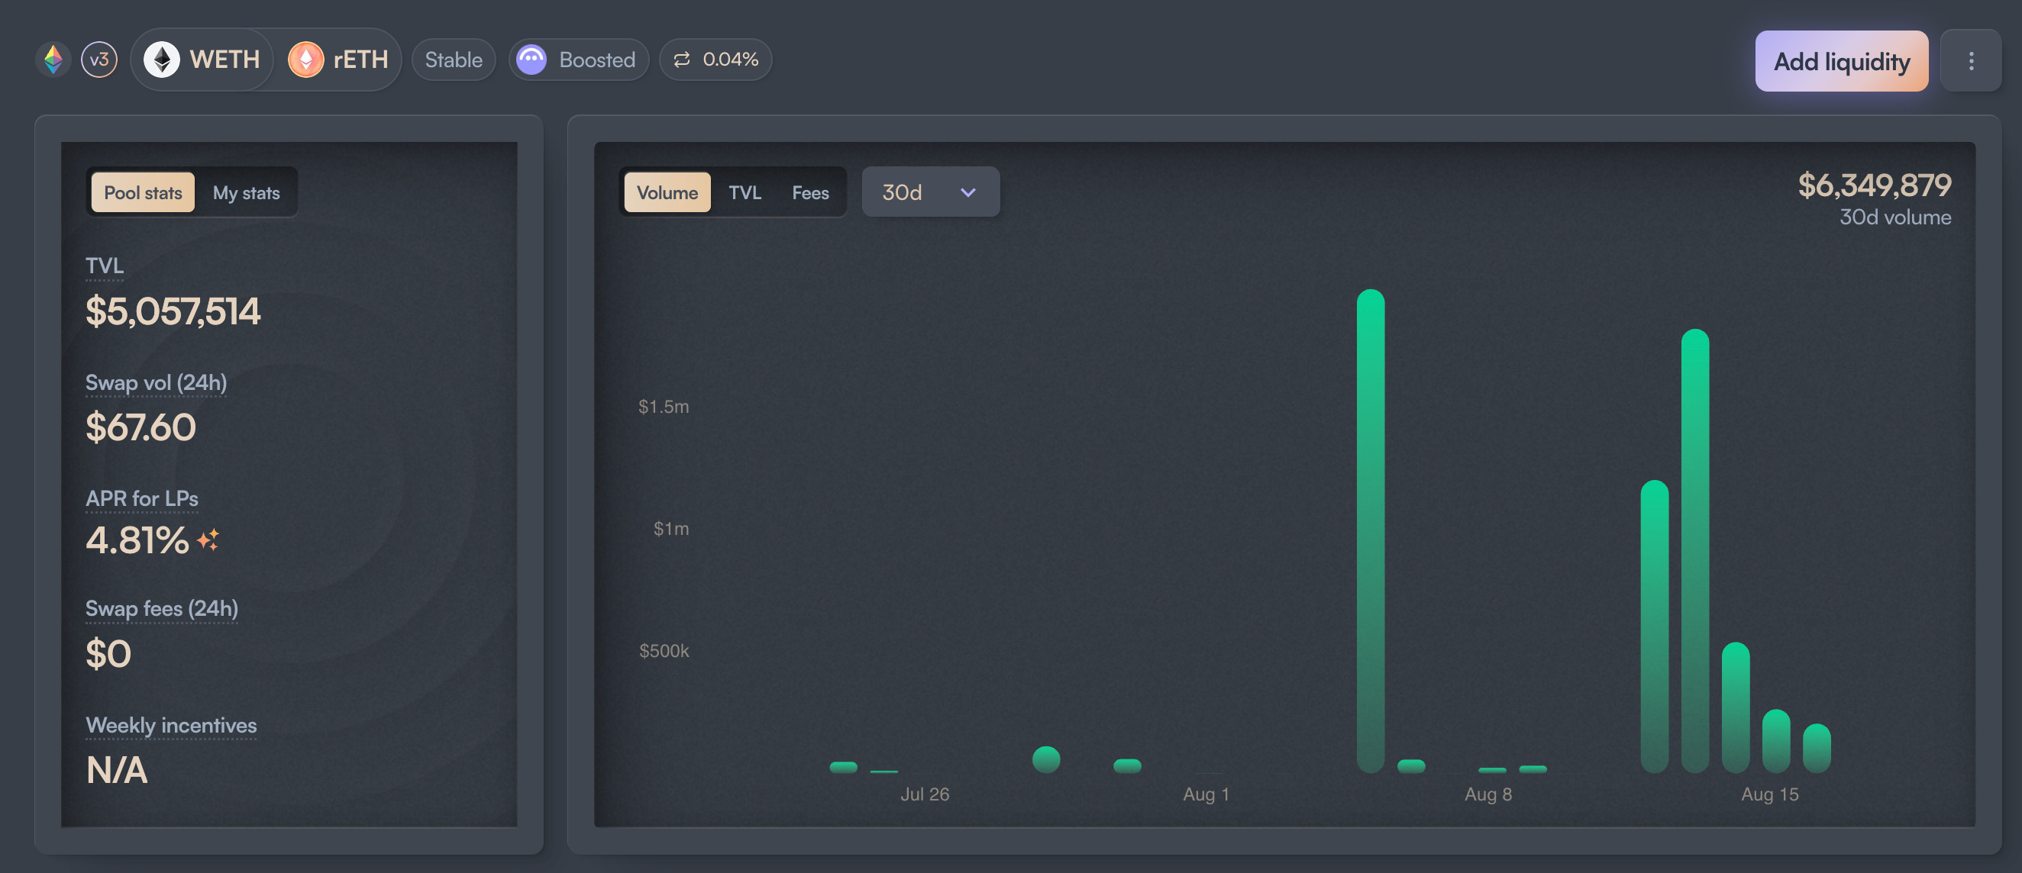Click the Swap fees (24h) label

click(x=162, y=609)
